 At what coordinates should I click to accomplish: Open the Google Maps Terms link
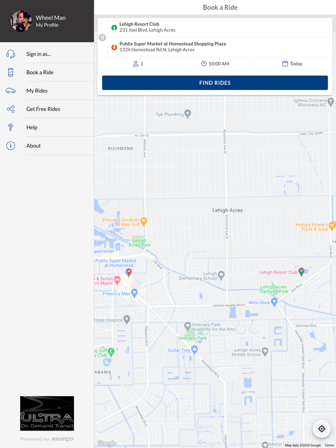tap(329, 446)
